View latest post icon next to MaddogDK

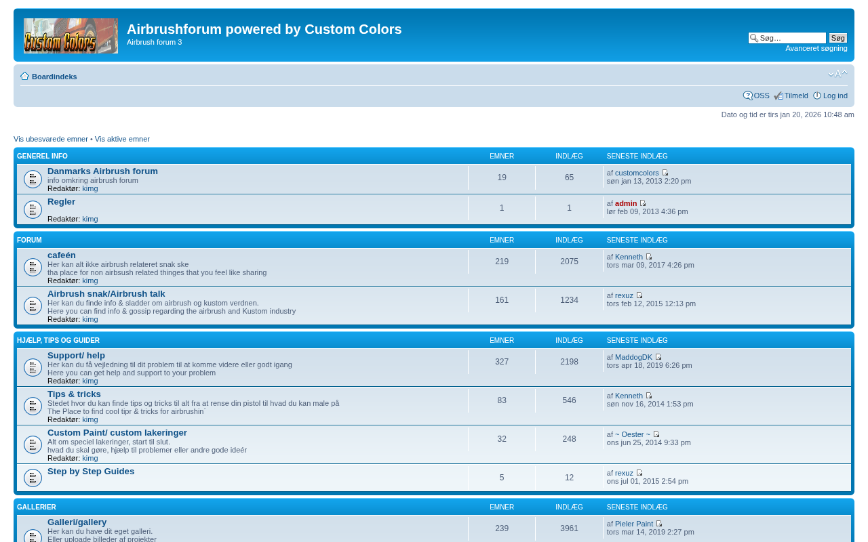pos(658,357)
